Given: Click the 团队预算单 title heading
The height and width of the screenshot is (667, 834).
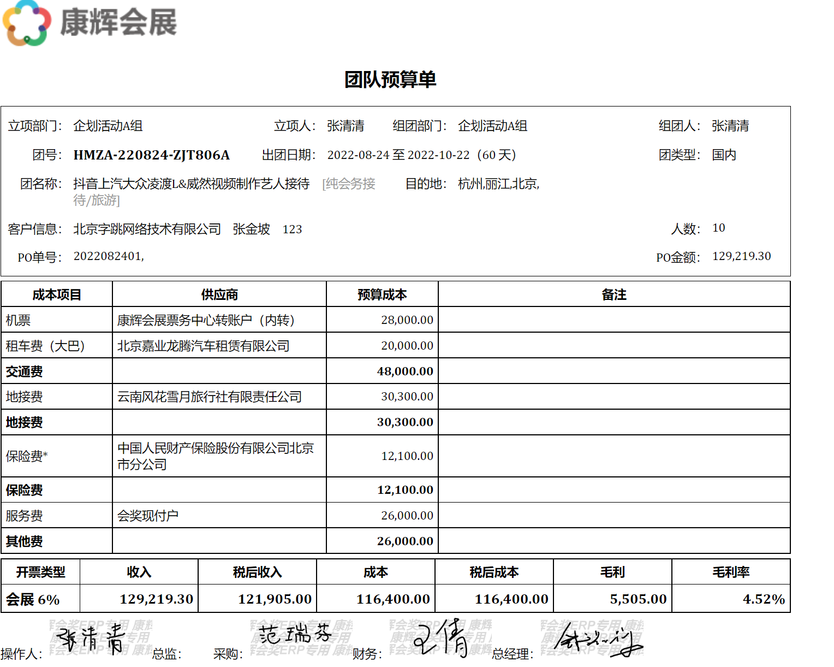Looking at the screenshot, I should pyautogui.click(x=390, y=80).
